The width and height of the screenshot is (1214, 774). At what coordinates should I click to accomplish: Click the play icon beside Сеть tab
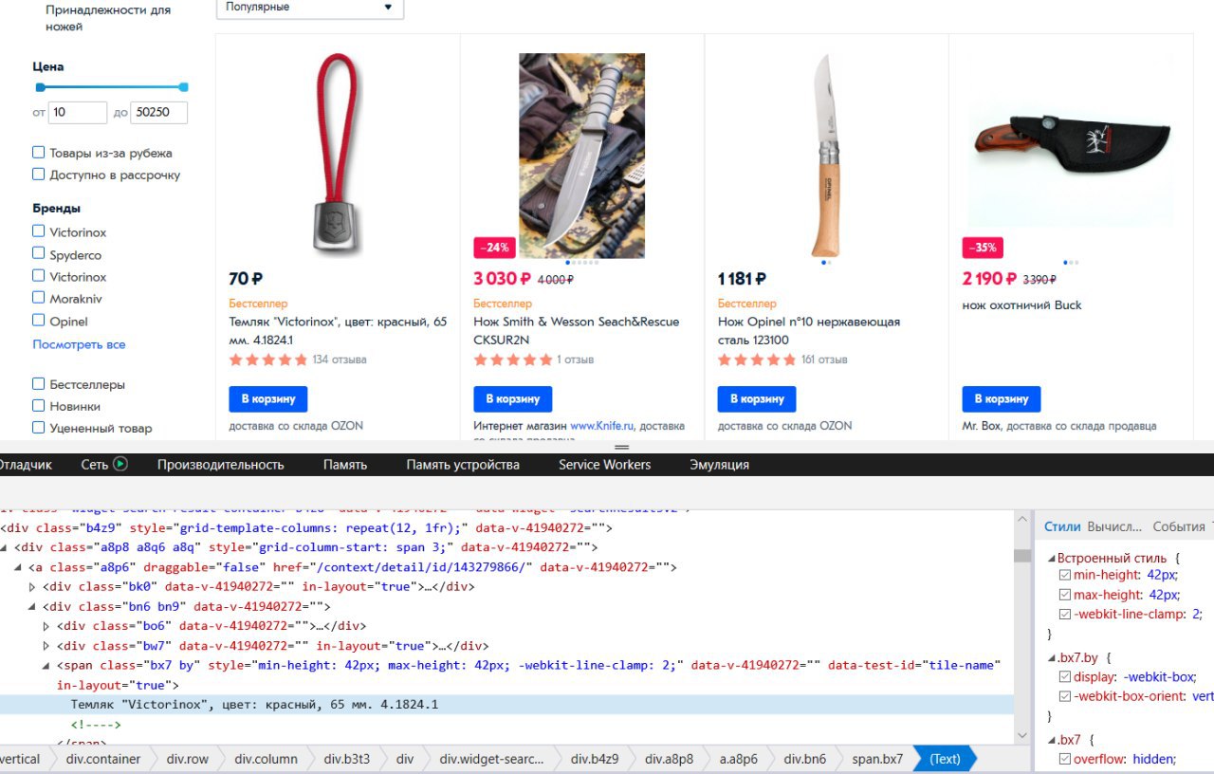point(120,465)
